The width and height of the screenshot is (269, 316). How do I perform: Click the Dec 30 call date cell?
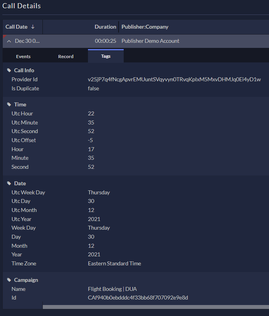pyautogui.click(x=27, y=41)
